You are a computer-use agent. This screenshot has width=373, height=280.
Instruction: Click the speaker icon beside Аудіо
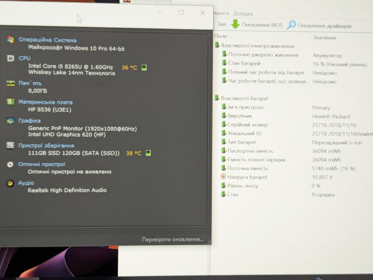click(10, 183)
